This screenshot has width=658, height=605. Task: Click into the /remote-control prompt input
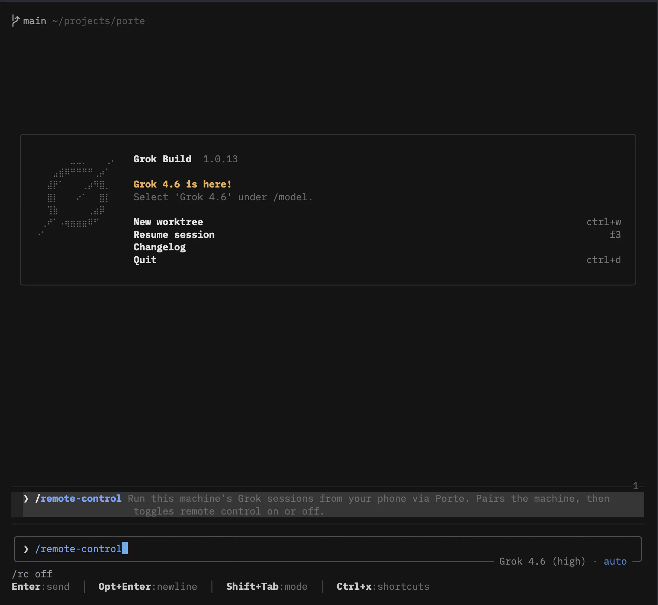coord(328,549)
